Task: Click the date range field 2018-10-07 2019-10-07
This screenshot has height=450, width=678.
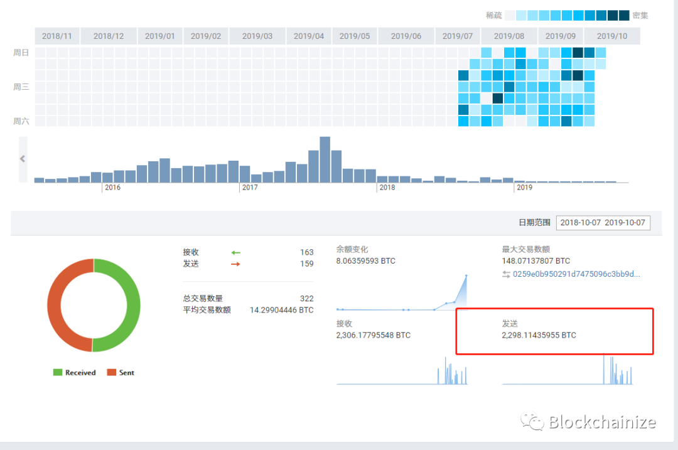Action: click(603, 223)
